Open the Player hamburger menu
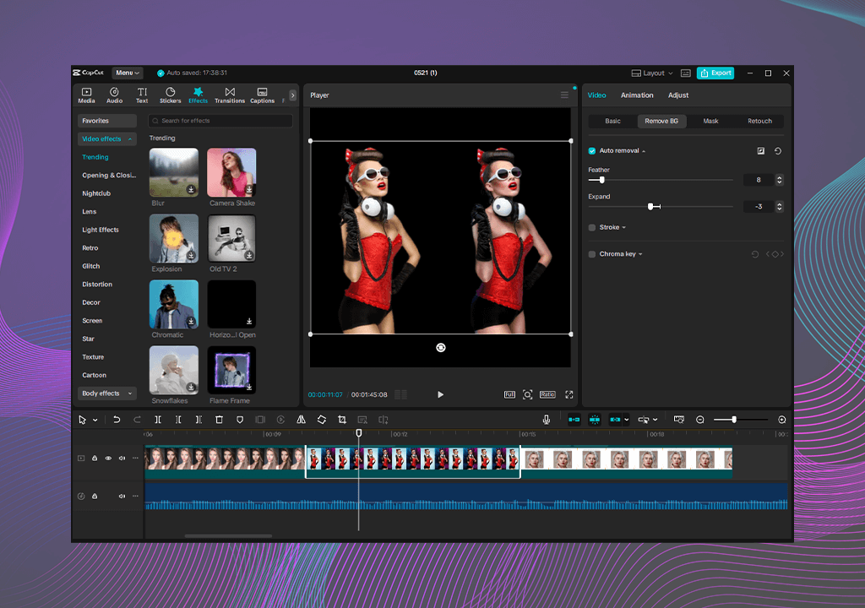This screenshot has height=608, width=865. click(x=564, y=95)
